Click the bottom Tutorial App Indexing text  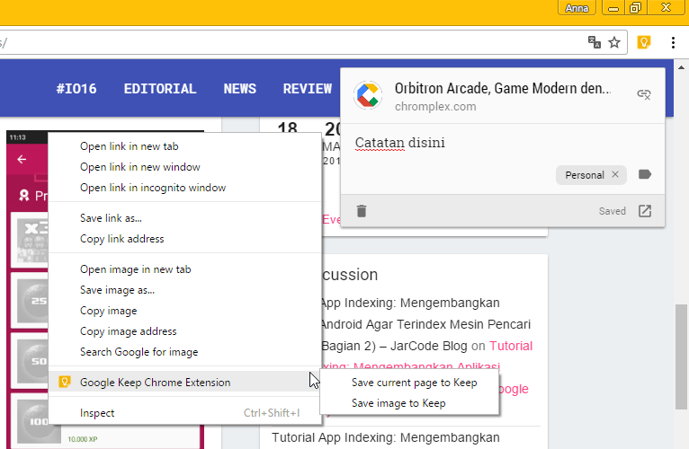pyautogui.click(x=386, y=437)
